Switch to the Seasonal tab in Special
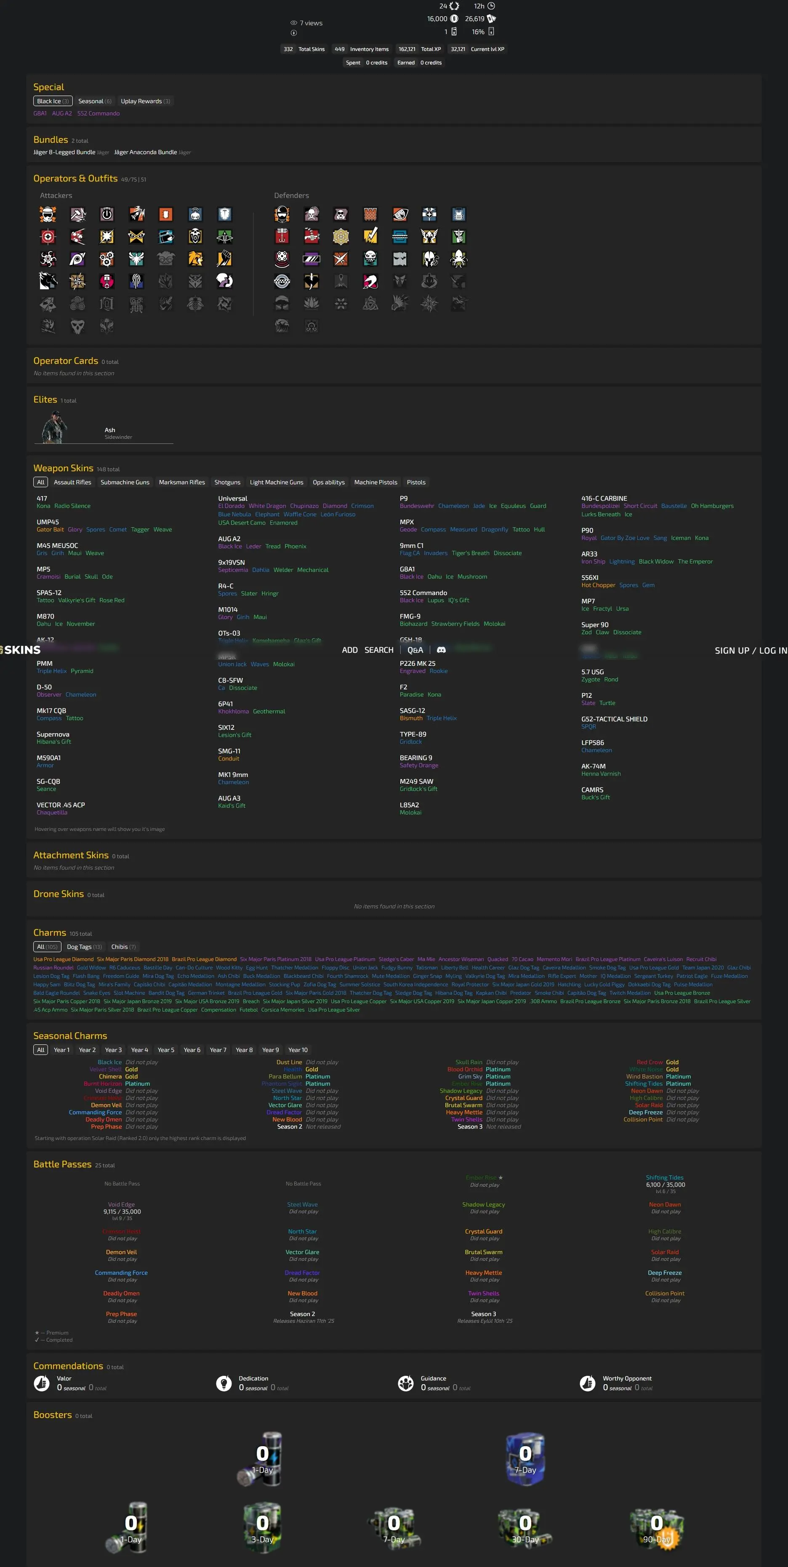Image resolution: width=788 pixels, height=1567 pixels. click(x=94, y=101)
